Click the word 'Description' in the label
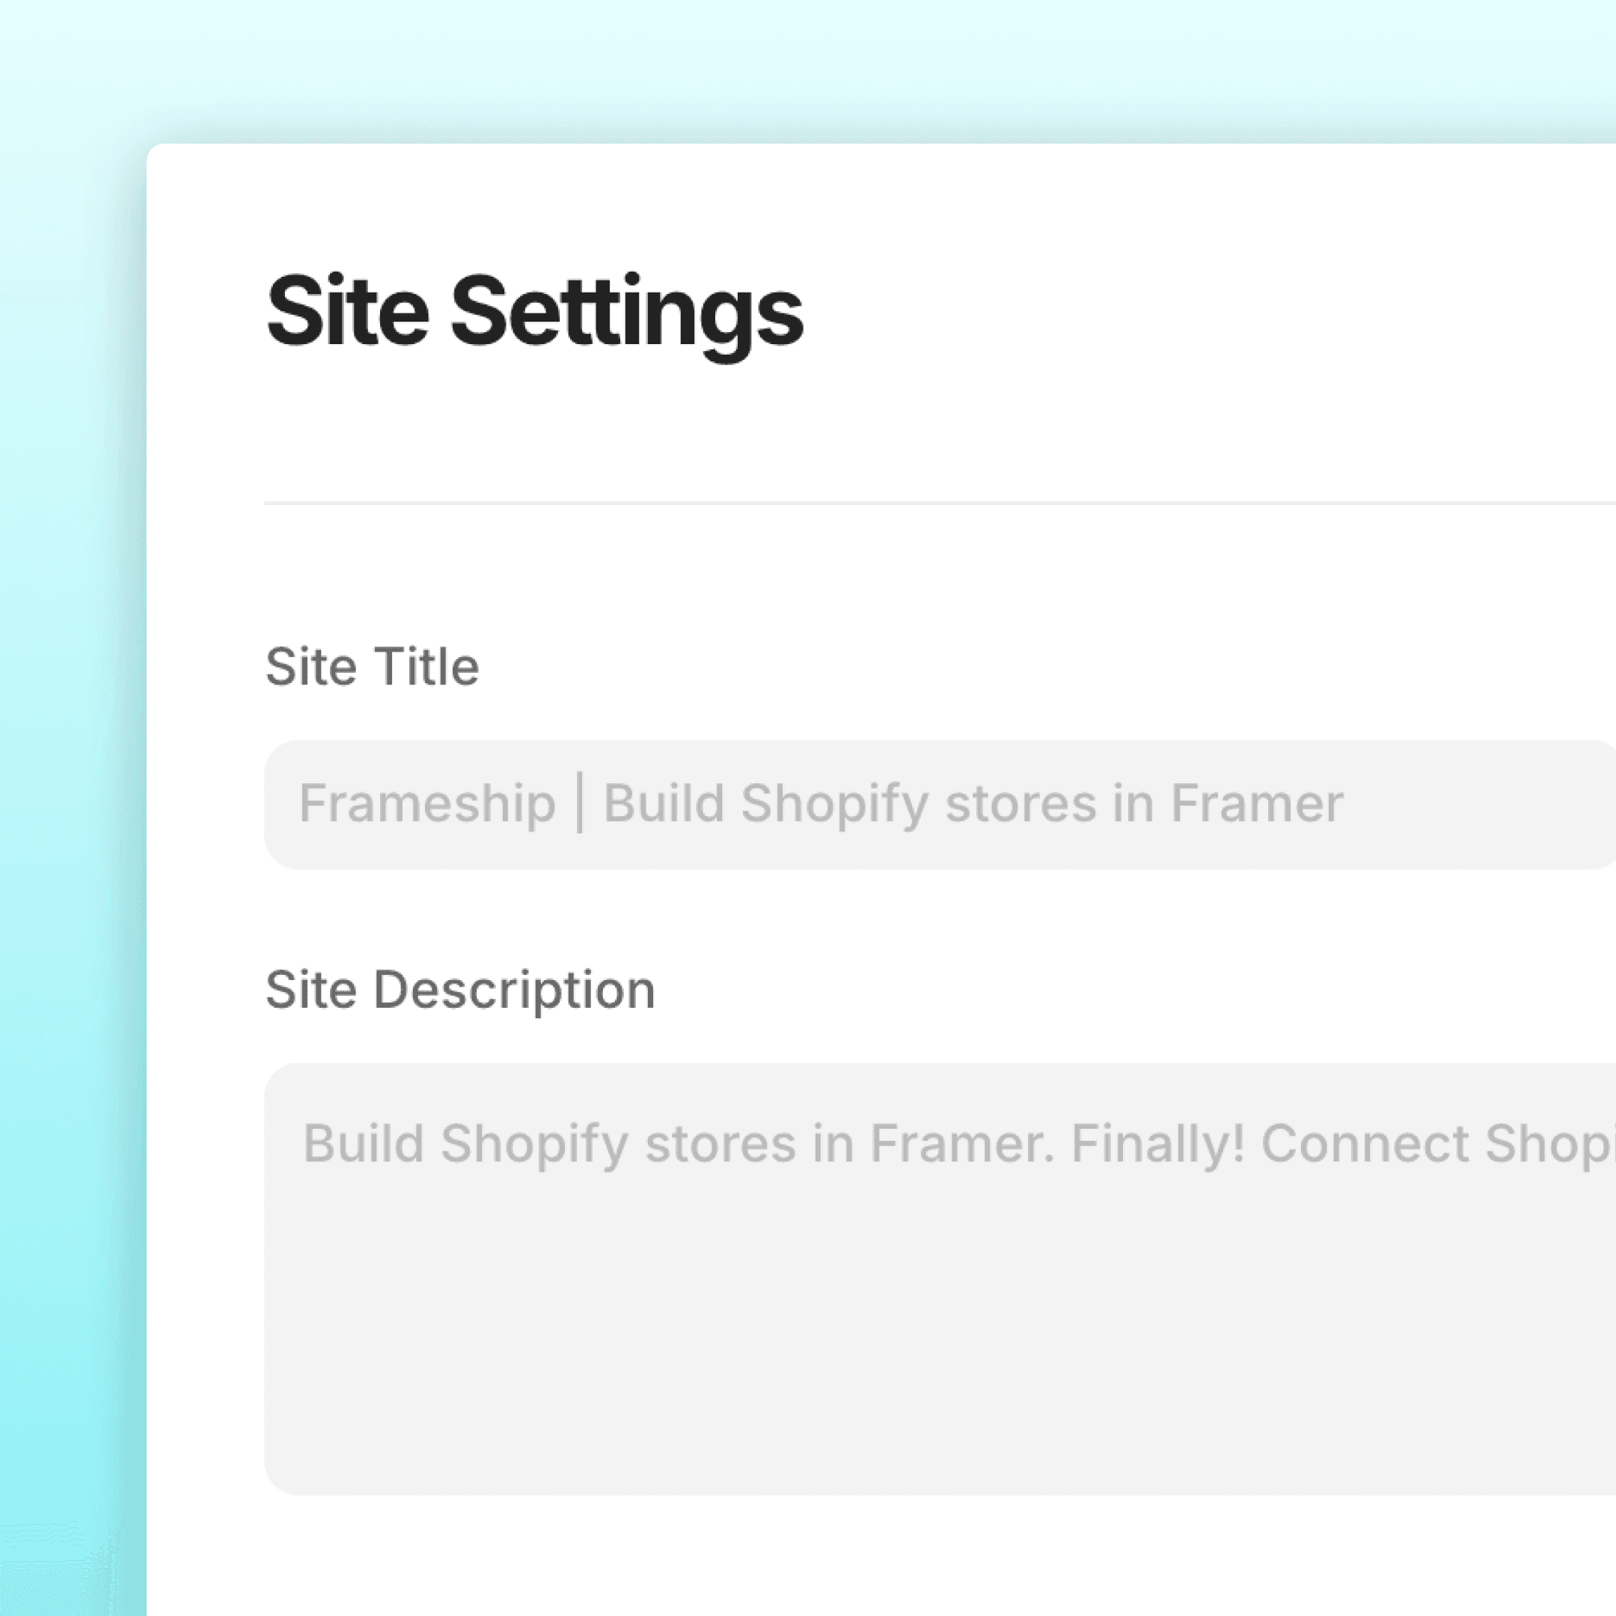This screenshot has width=1616, height=1616. coord(513,991)
